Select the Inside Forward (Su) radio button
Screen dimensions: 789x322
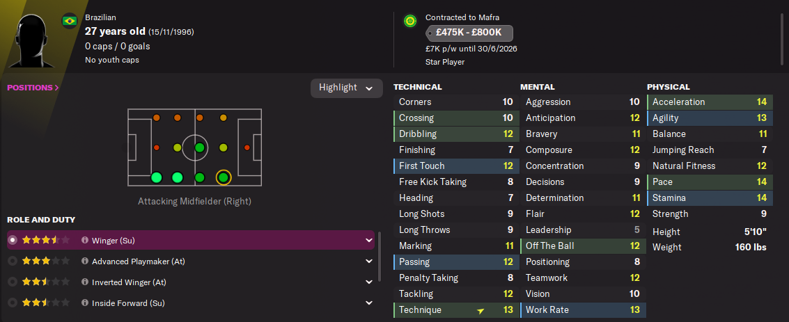[12, 303]
